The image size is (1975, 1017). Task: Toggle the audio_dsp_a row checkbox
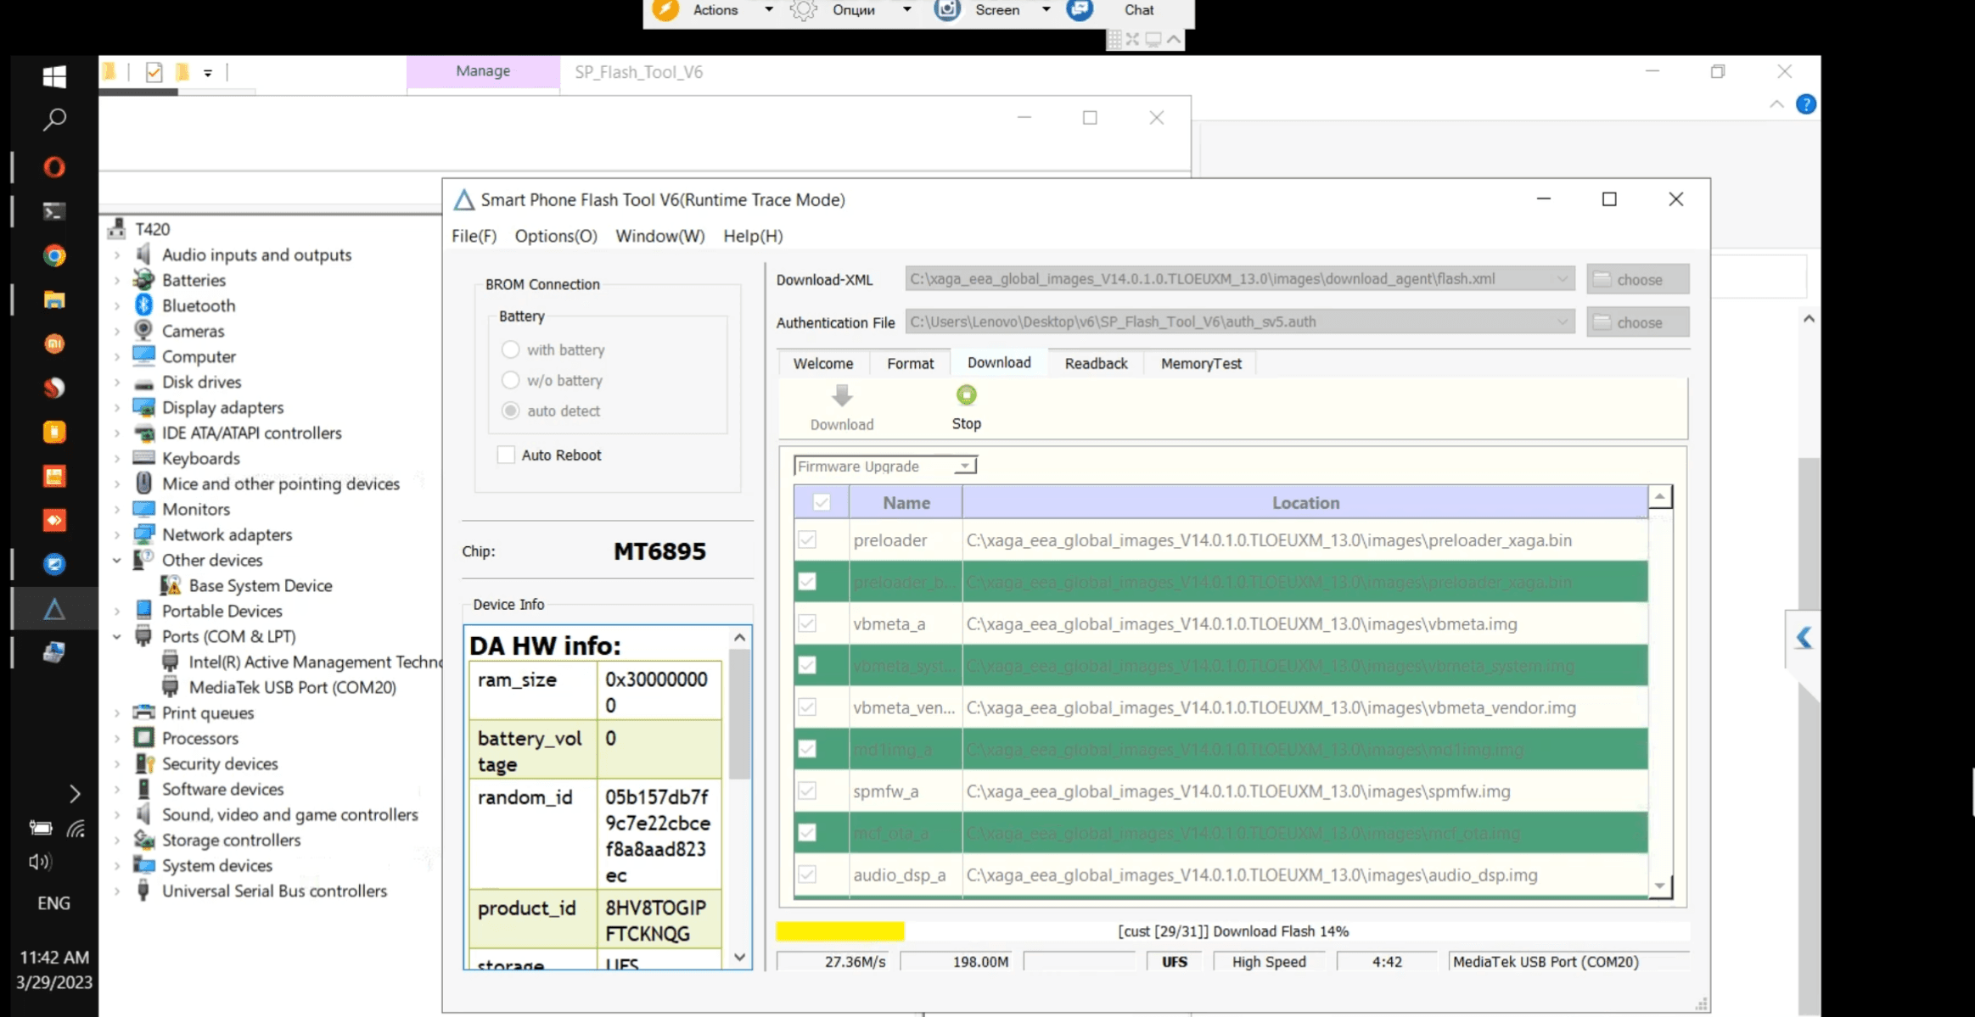click(807, 875)
